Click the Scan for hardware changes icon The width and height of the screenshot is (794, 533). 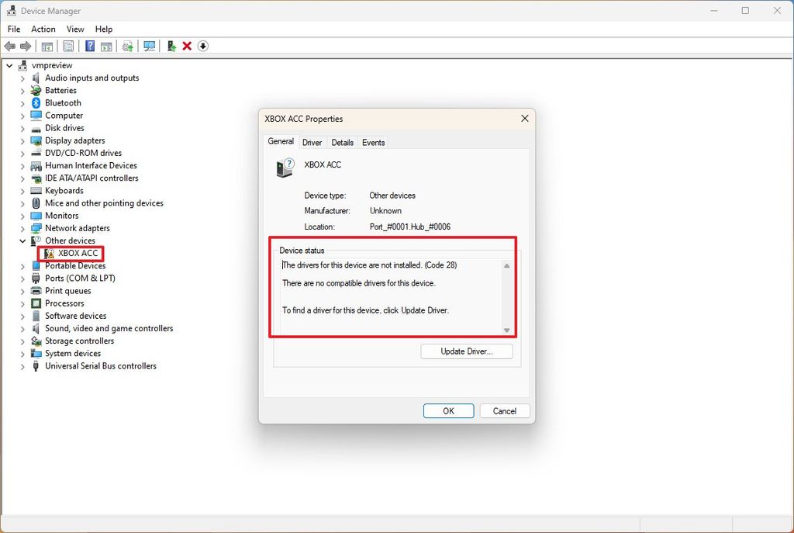point(148,46)
